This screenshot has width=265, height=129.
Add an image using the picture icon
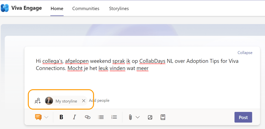[150, 117]
